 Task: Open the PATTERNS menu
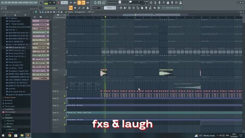(15, 3)
